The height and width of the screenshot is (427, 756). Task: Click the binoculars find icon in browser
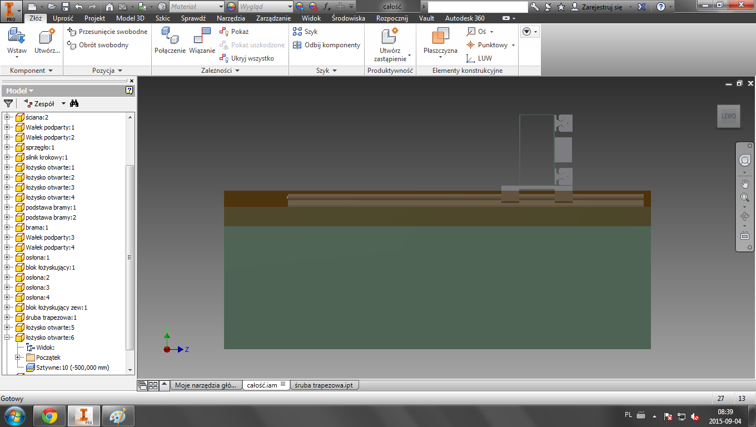point(74,103)
